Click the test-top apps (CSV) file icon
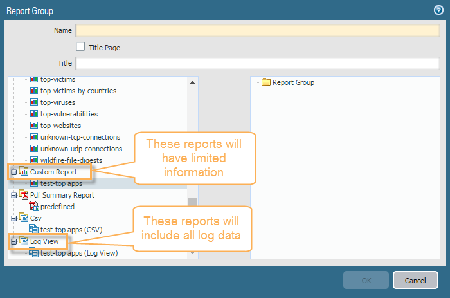The height and width of the screenshot is (298, 450). click(x=33, y=229)
